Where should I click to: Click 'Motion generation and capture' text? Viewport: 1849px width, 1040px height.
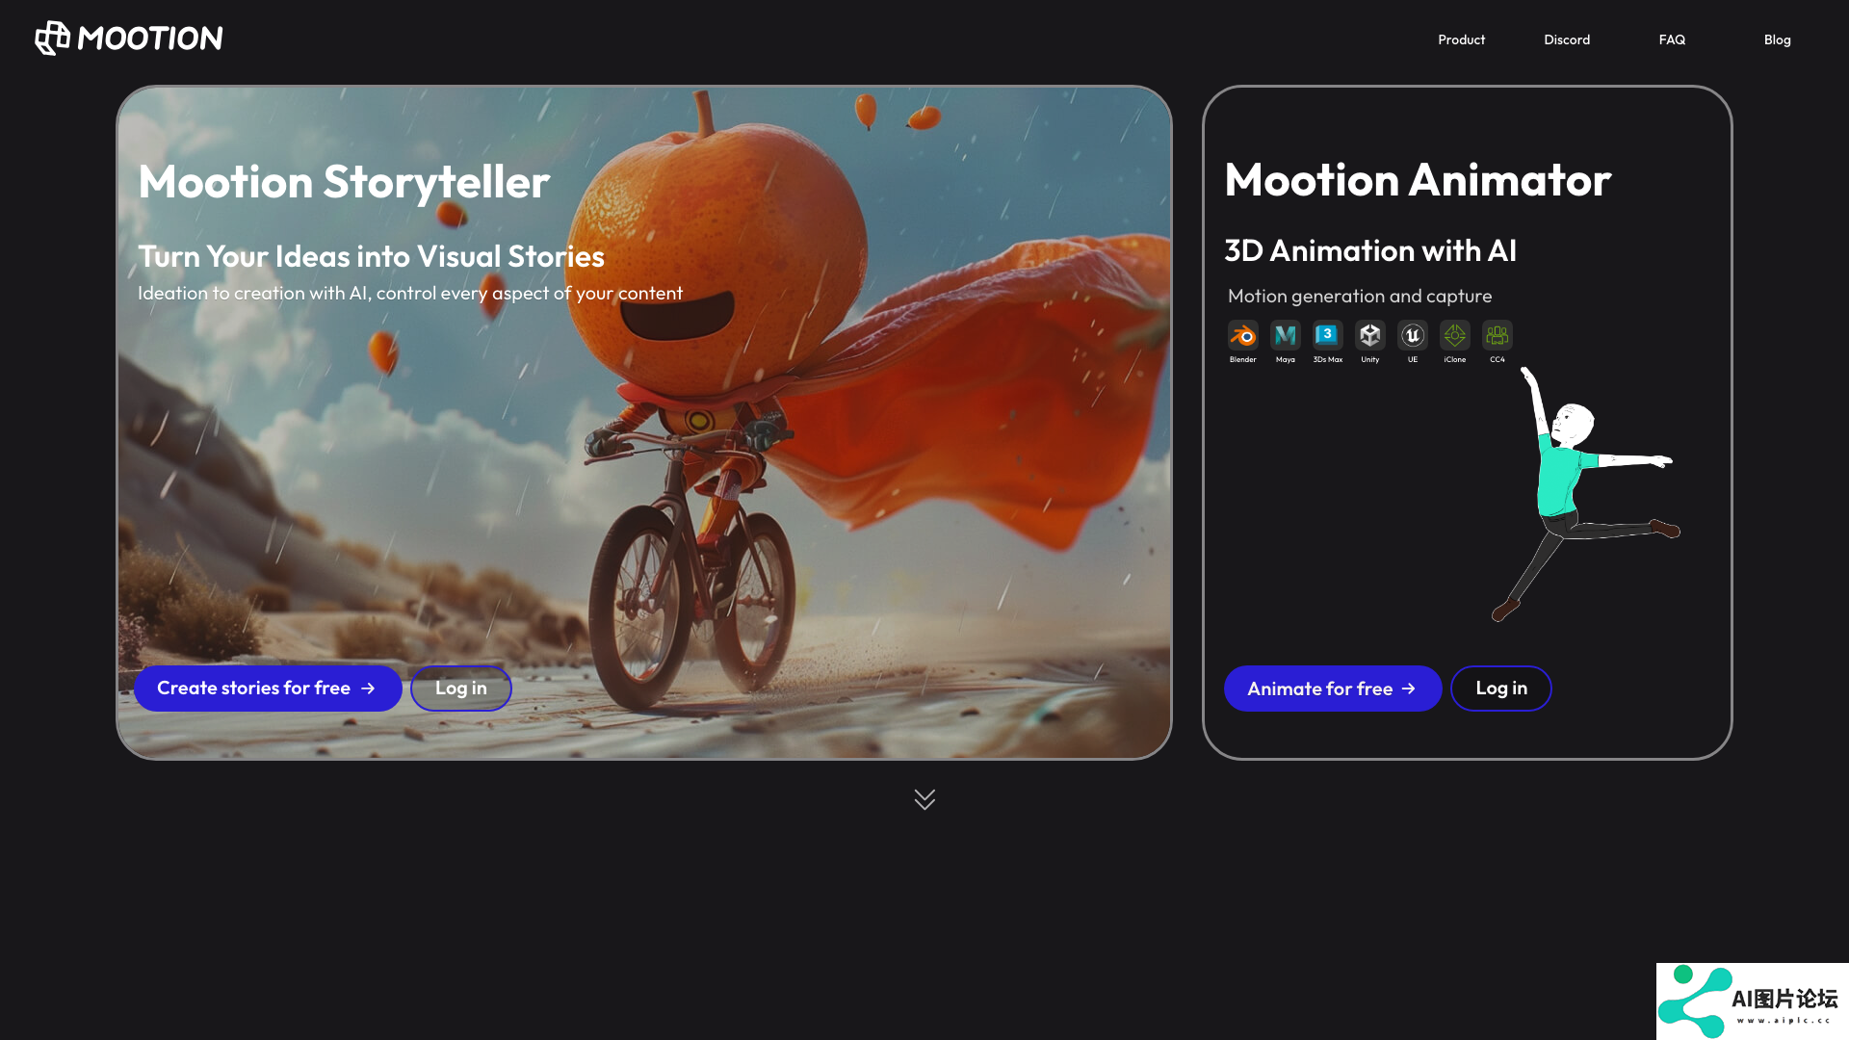tap(1360, 297)
